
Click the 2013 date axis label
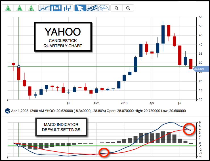pyautogui.click(x=124, y=103)
